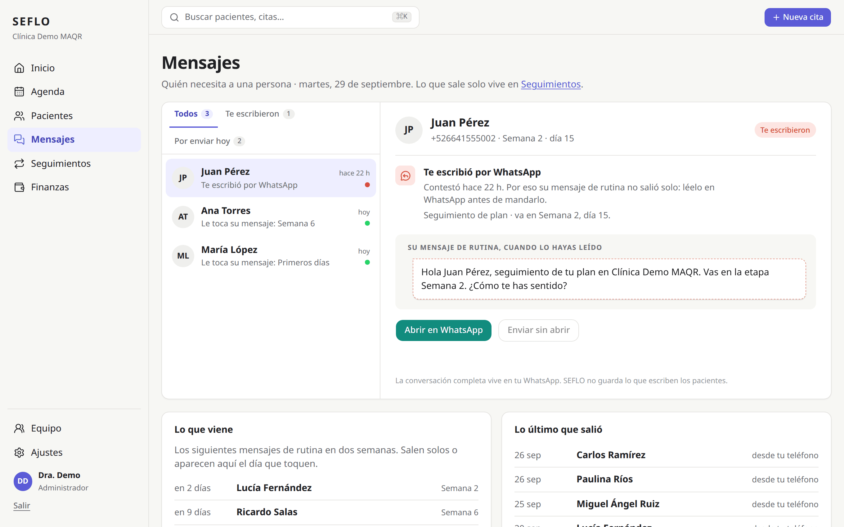The image size is (844, 527).
Task: Open the Ajustes gear icon
Action: click(x=19, y=452)
